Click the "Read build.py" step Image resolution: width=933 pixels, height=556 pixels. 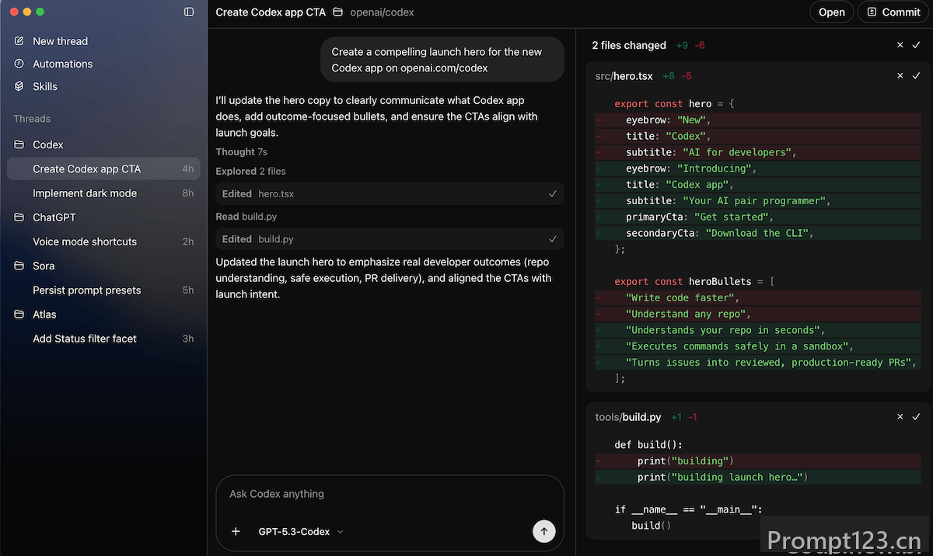click(246, 217)
